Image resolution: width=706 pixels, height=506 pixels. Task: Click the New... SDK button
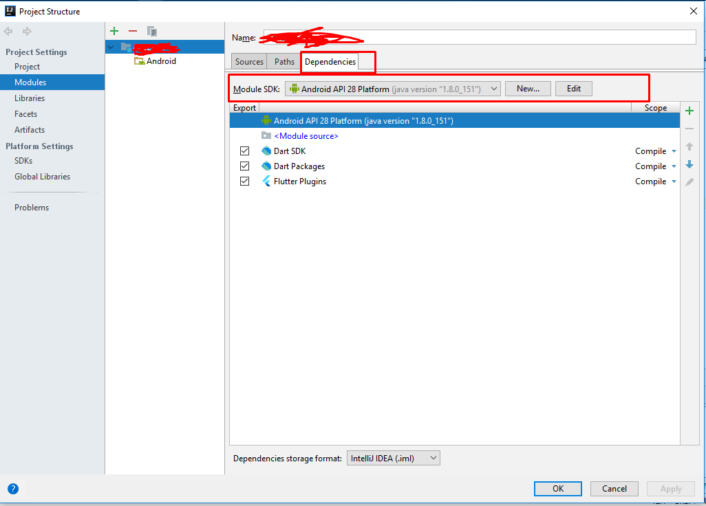(x=528, y=89)
